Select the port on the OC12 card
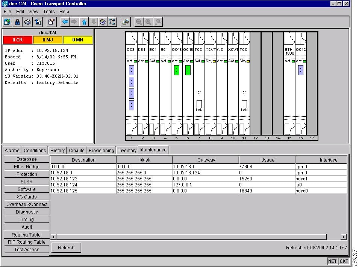 pos(301,70)
